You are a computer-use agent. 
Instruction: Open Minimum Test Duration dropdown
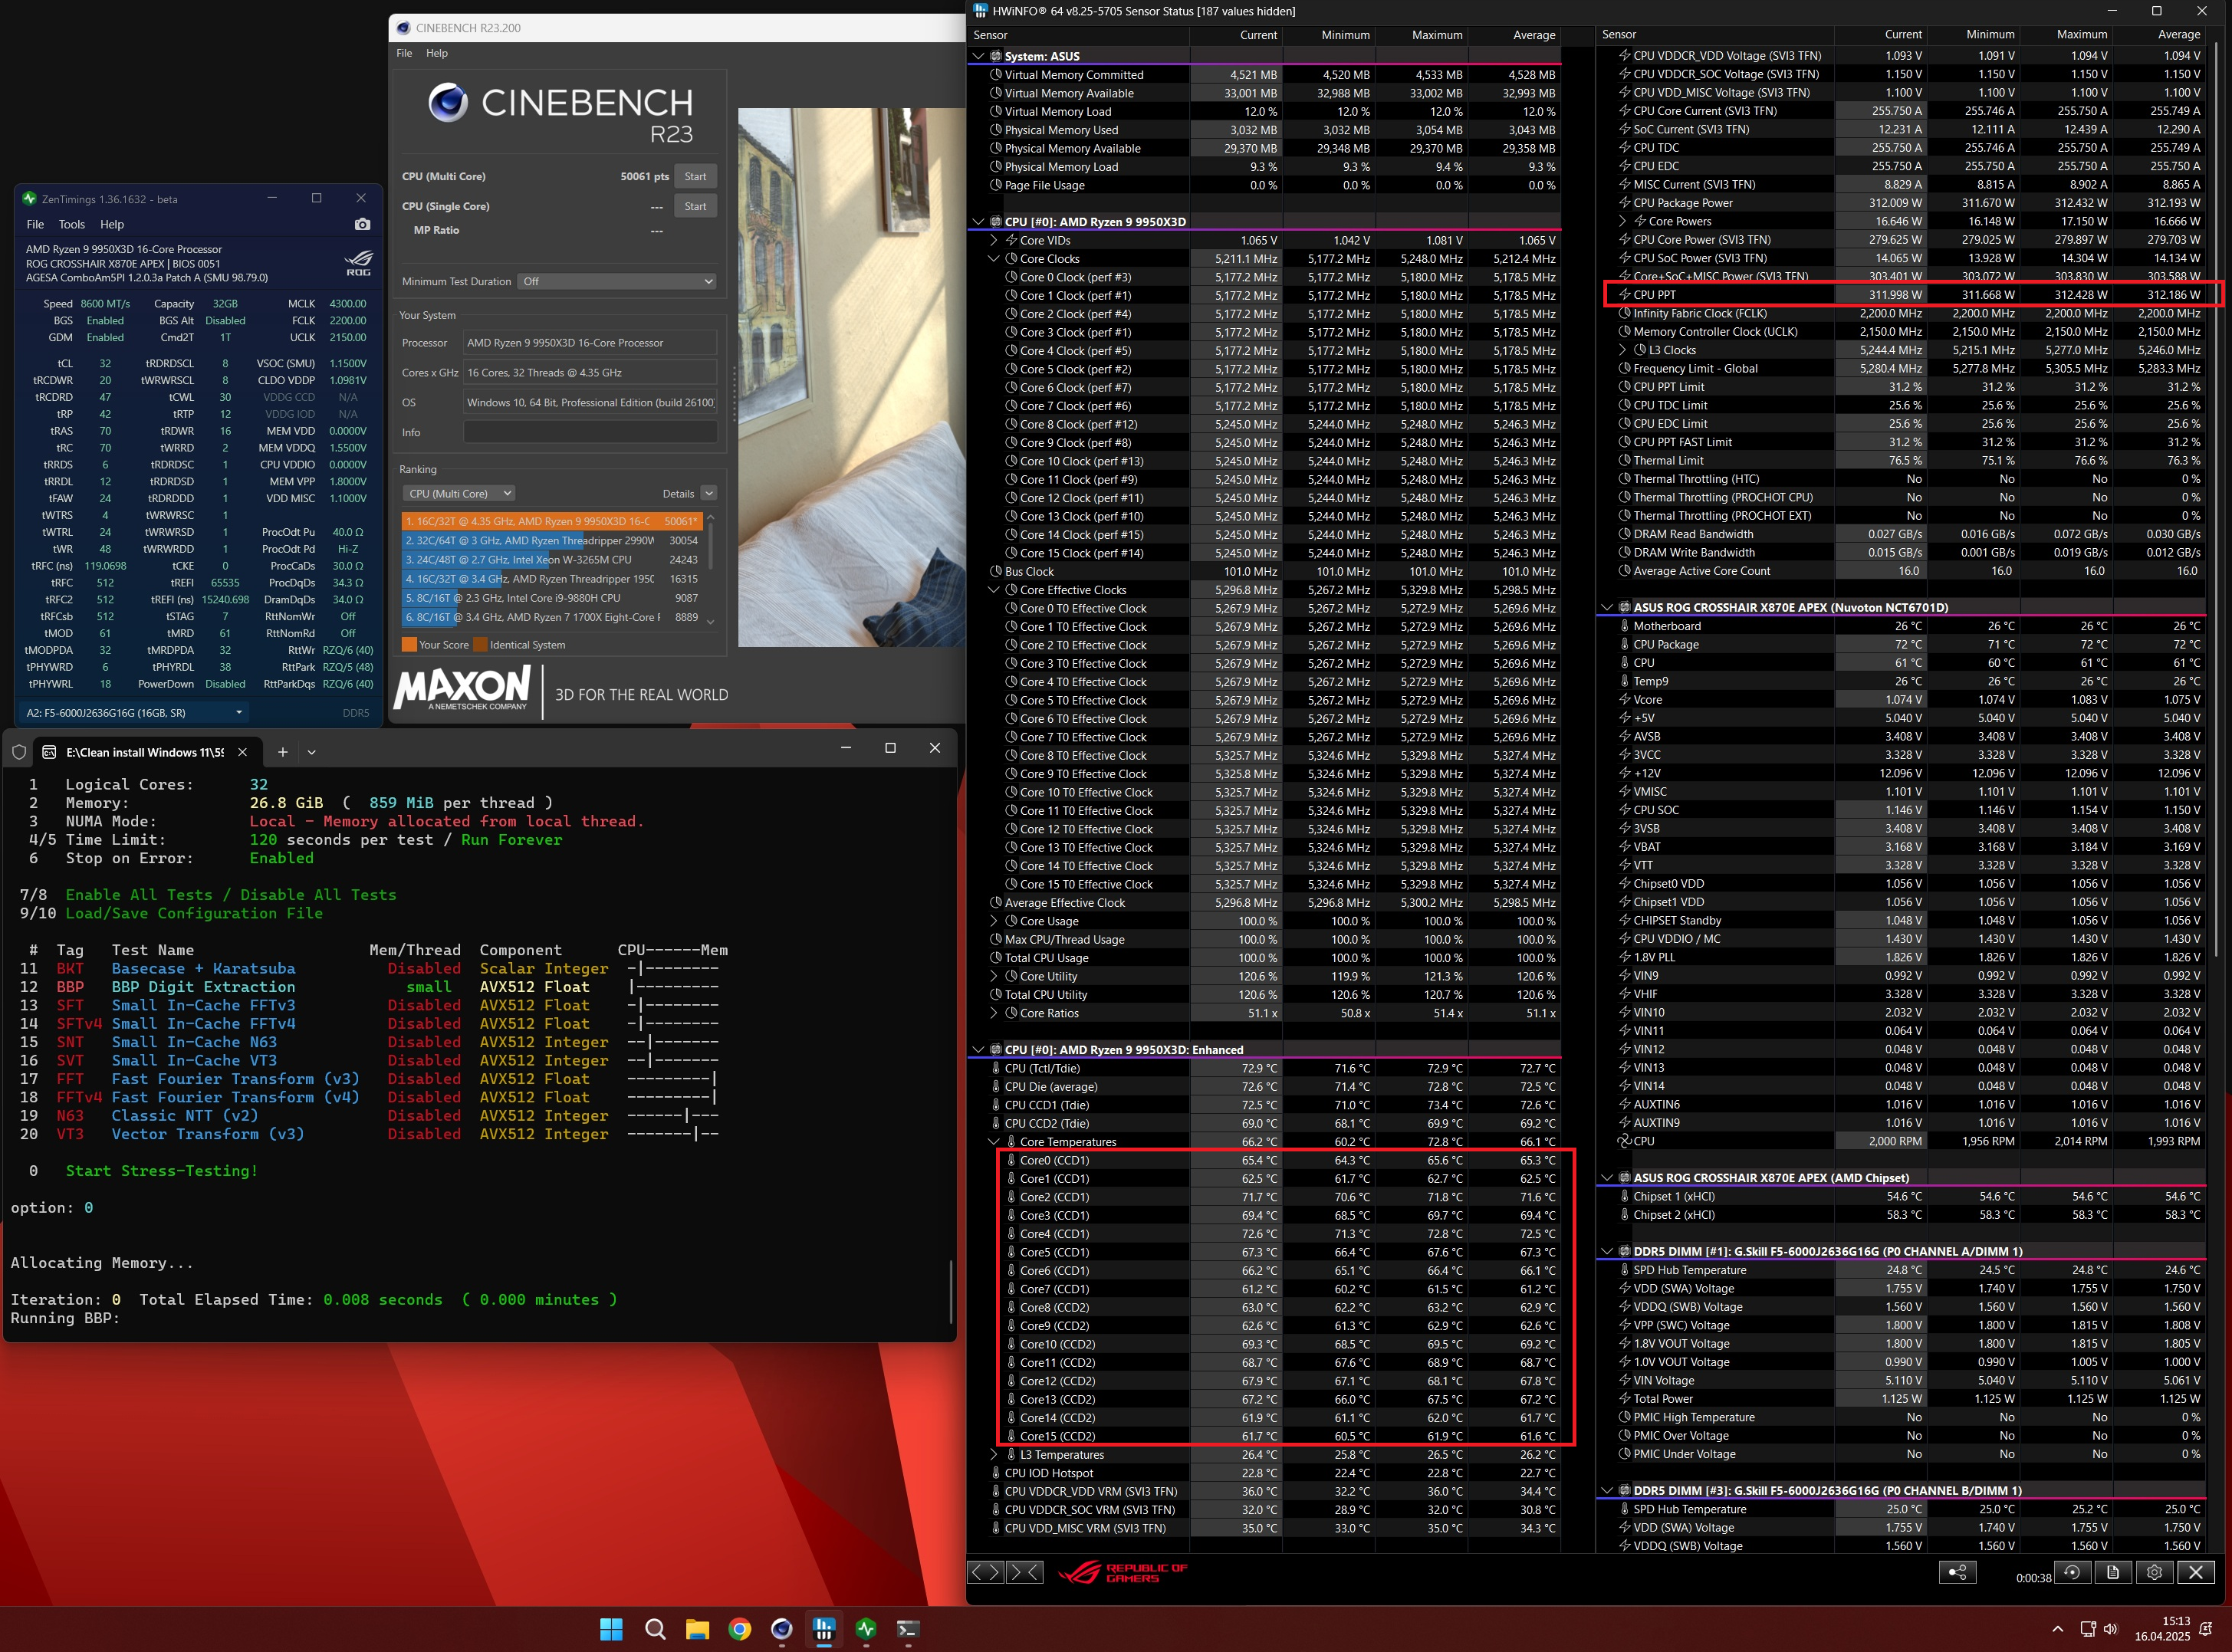click(x=617, y=282)
